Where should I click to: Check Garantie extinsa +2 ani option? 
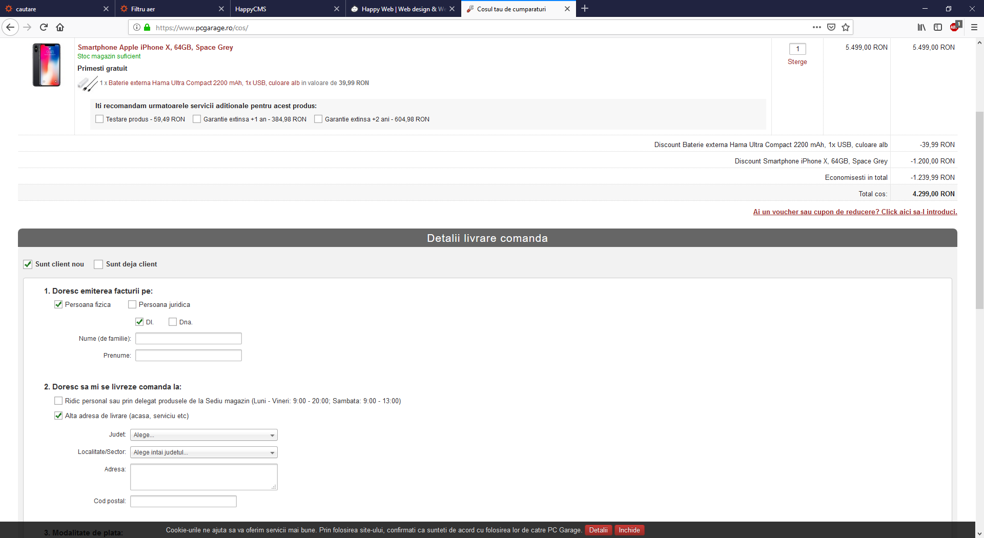click(318, 119)
